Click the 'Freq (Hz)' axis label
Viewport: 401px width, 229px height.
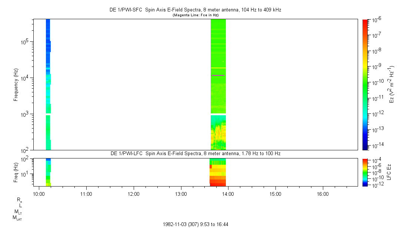point(16,172)
